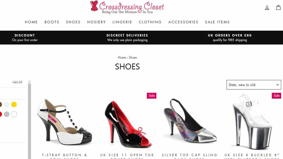
Task: Open the Lingerie menu
Action: point(122,22)
